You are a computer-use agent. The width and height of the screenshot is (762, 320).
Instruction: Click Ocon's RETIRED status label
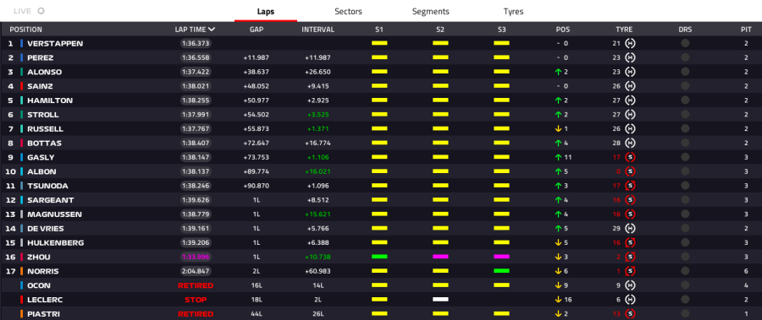[x=196, y=285]
